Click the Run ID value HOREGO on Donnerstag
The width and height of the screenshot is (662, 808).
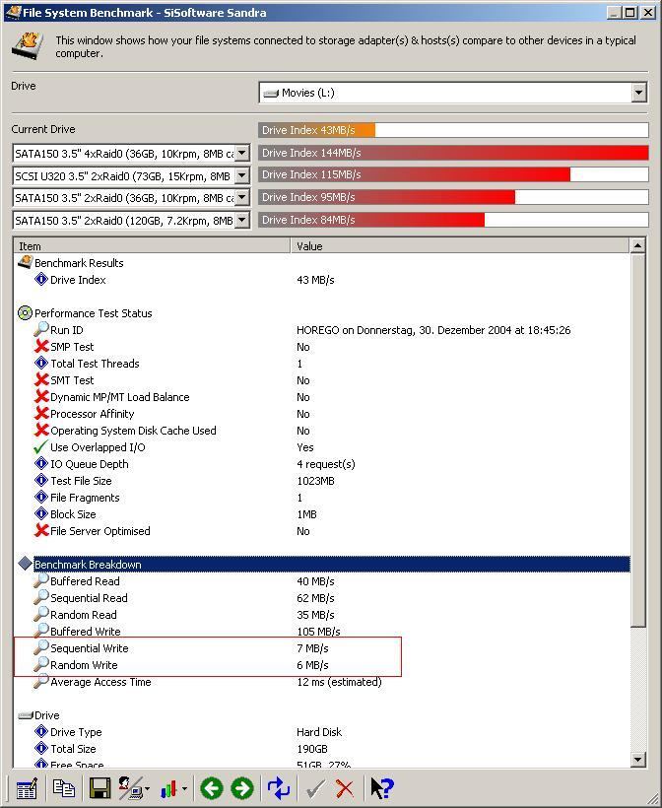click(433, 330)
